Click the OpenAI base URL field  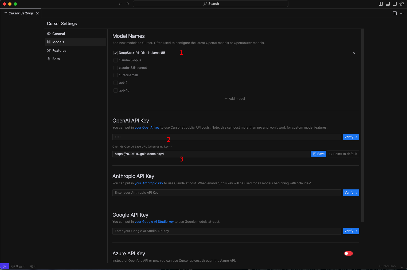[x=211, y=154]
